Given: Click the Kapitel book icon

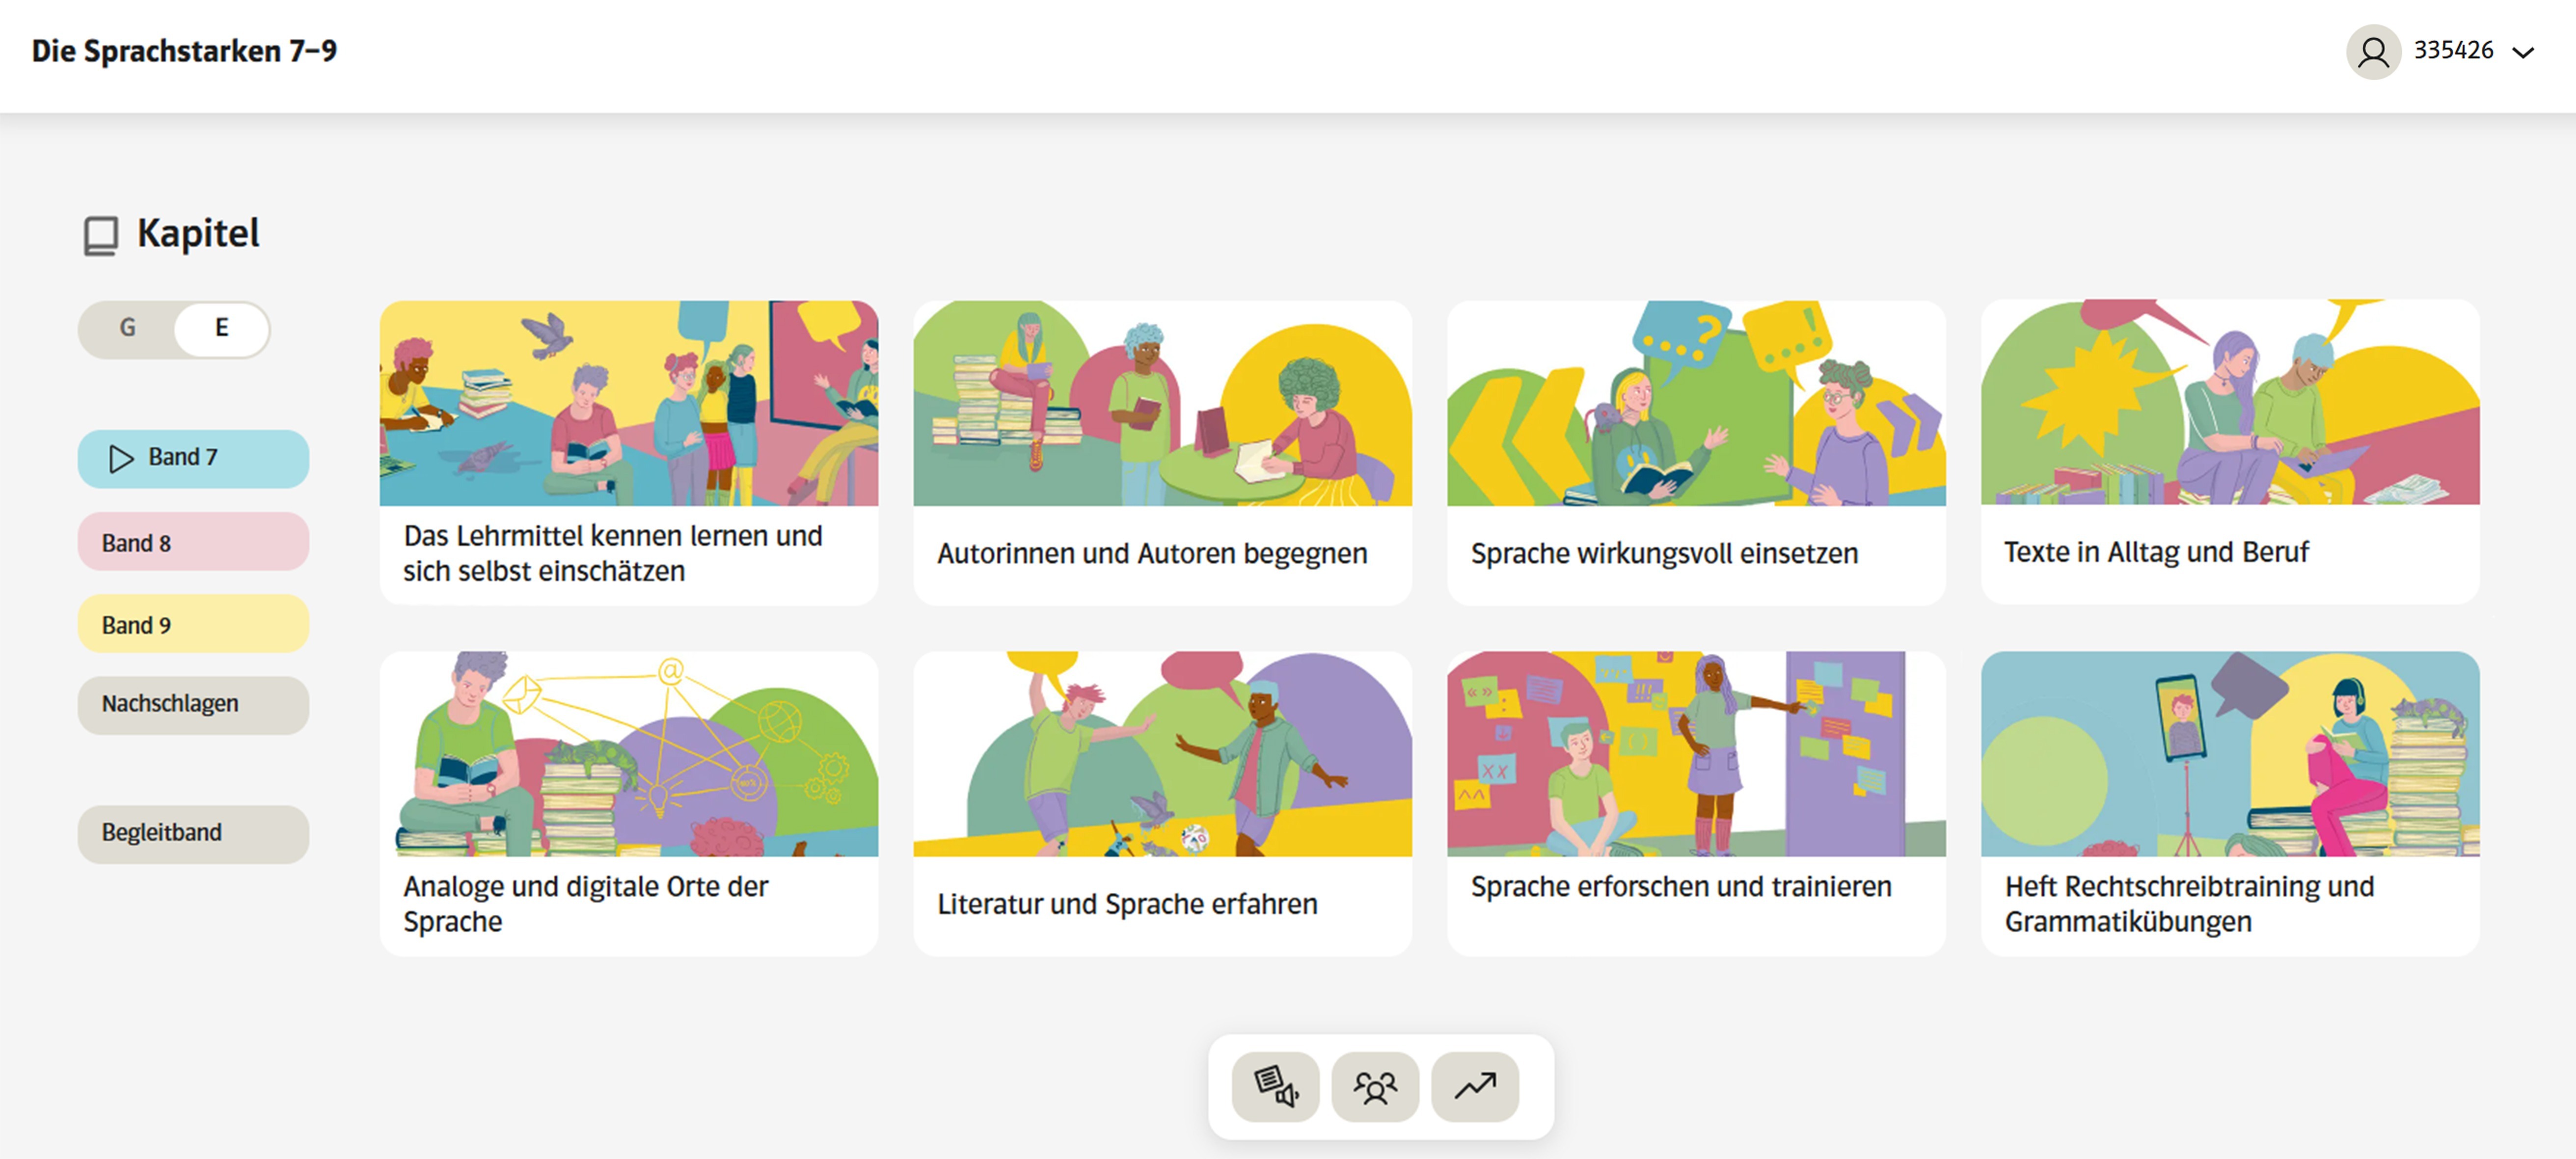Looking at the screenshot, I should click(x=100, y=236).
